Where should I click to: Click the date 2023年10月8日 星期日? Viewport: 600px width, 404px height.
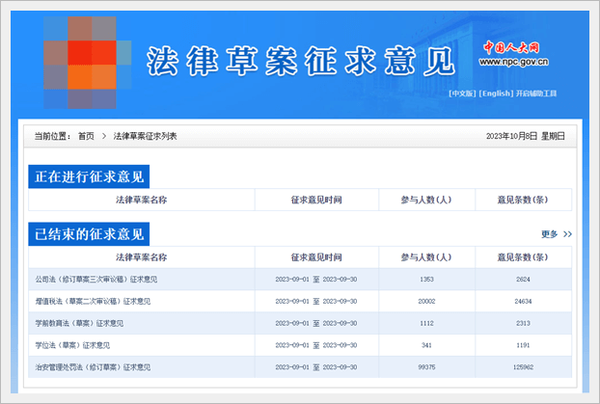point(526,136)
